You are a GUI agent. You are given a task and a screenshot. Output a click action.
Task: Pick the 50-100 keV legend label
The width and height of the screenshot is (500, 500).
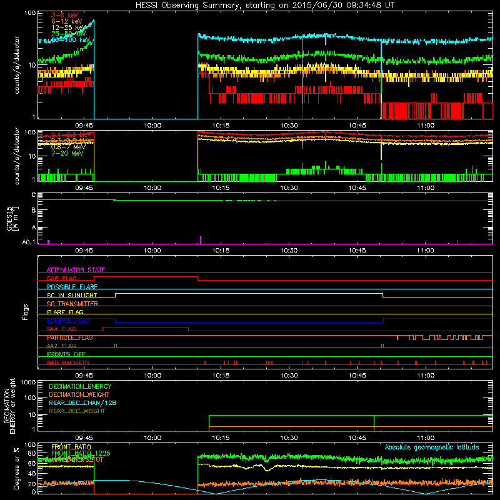(x=71, y=40)
